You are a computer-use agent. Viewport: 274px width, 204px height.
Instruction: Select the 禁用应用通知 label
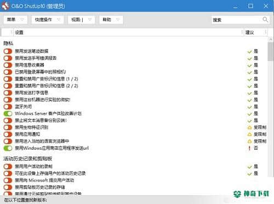pos(27,134)
